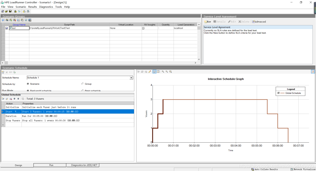This screenshot has width=316, height=171.
Task: Uncheck the test group checkbox
Action: [x=7, y=28]
